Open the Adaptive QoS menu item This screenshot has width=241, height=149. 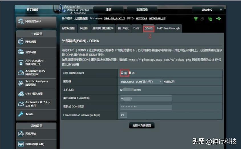coord(36,73)
